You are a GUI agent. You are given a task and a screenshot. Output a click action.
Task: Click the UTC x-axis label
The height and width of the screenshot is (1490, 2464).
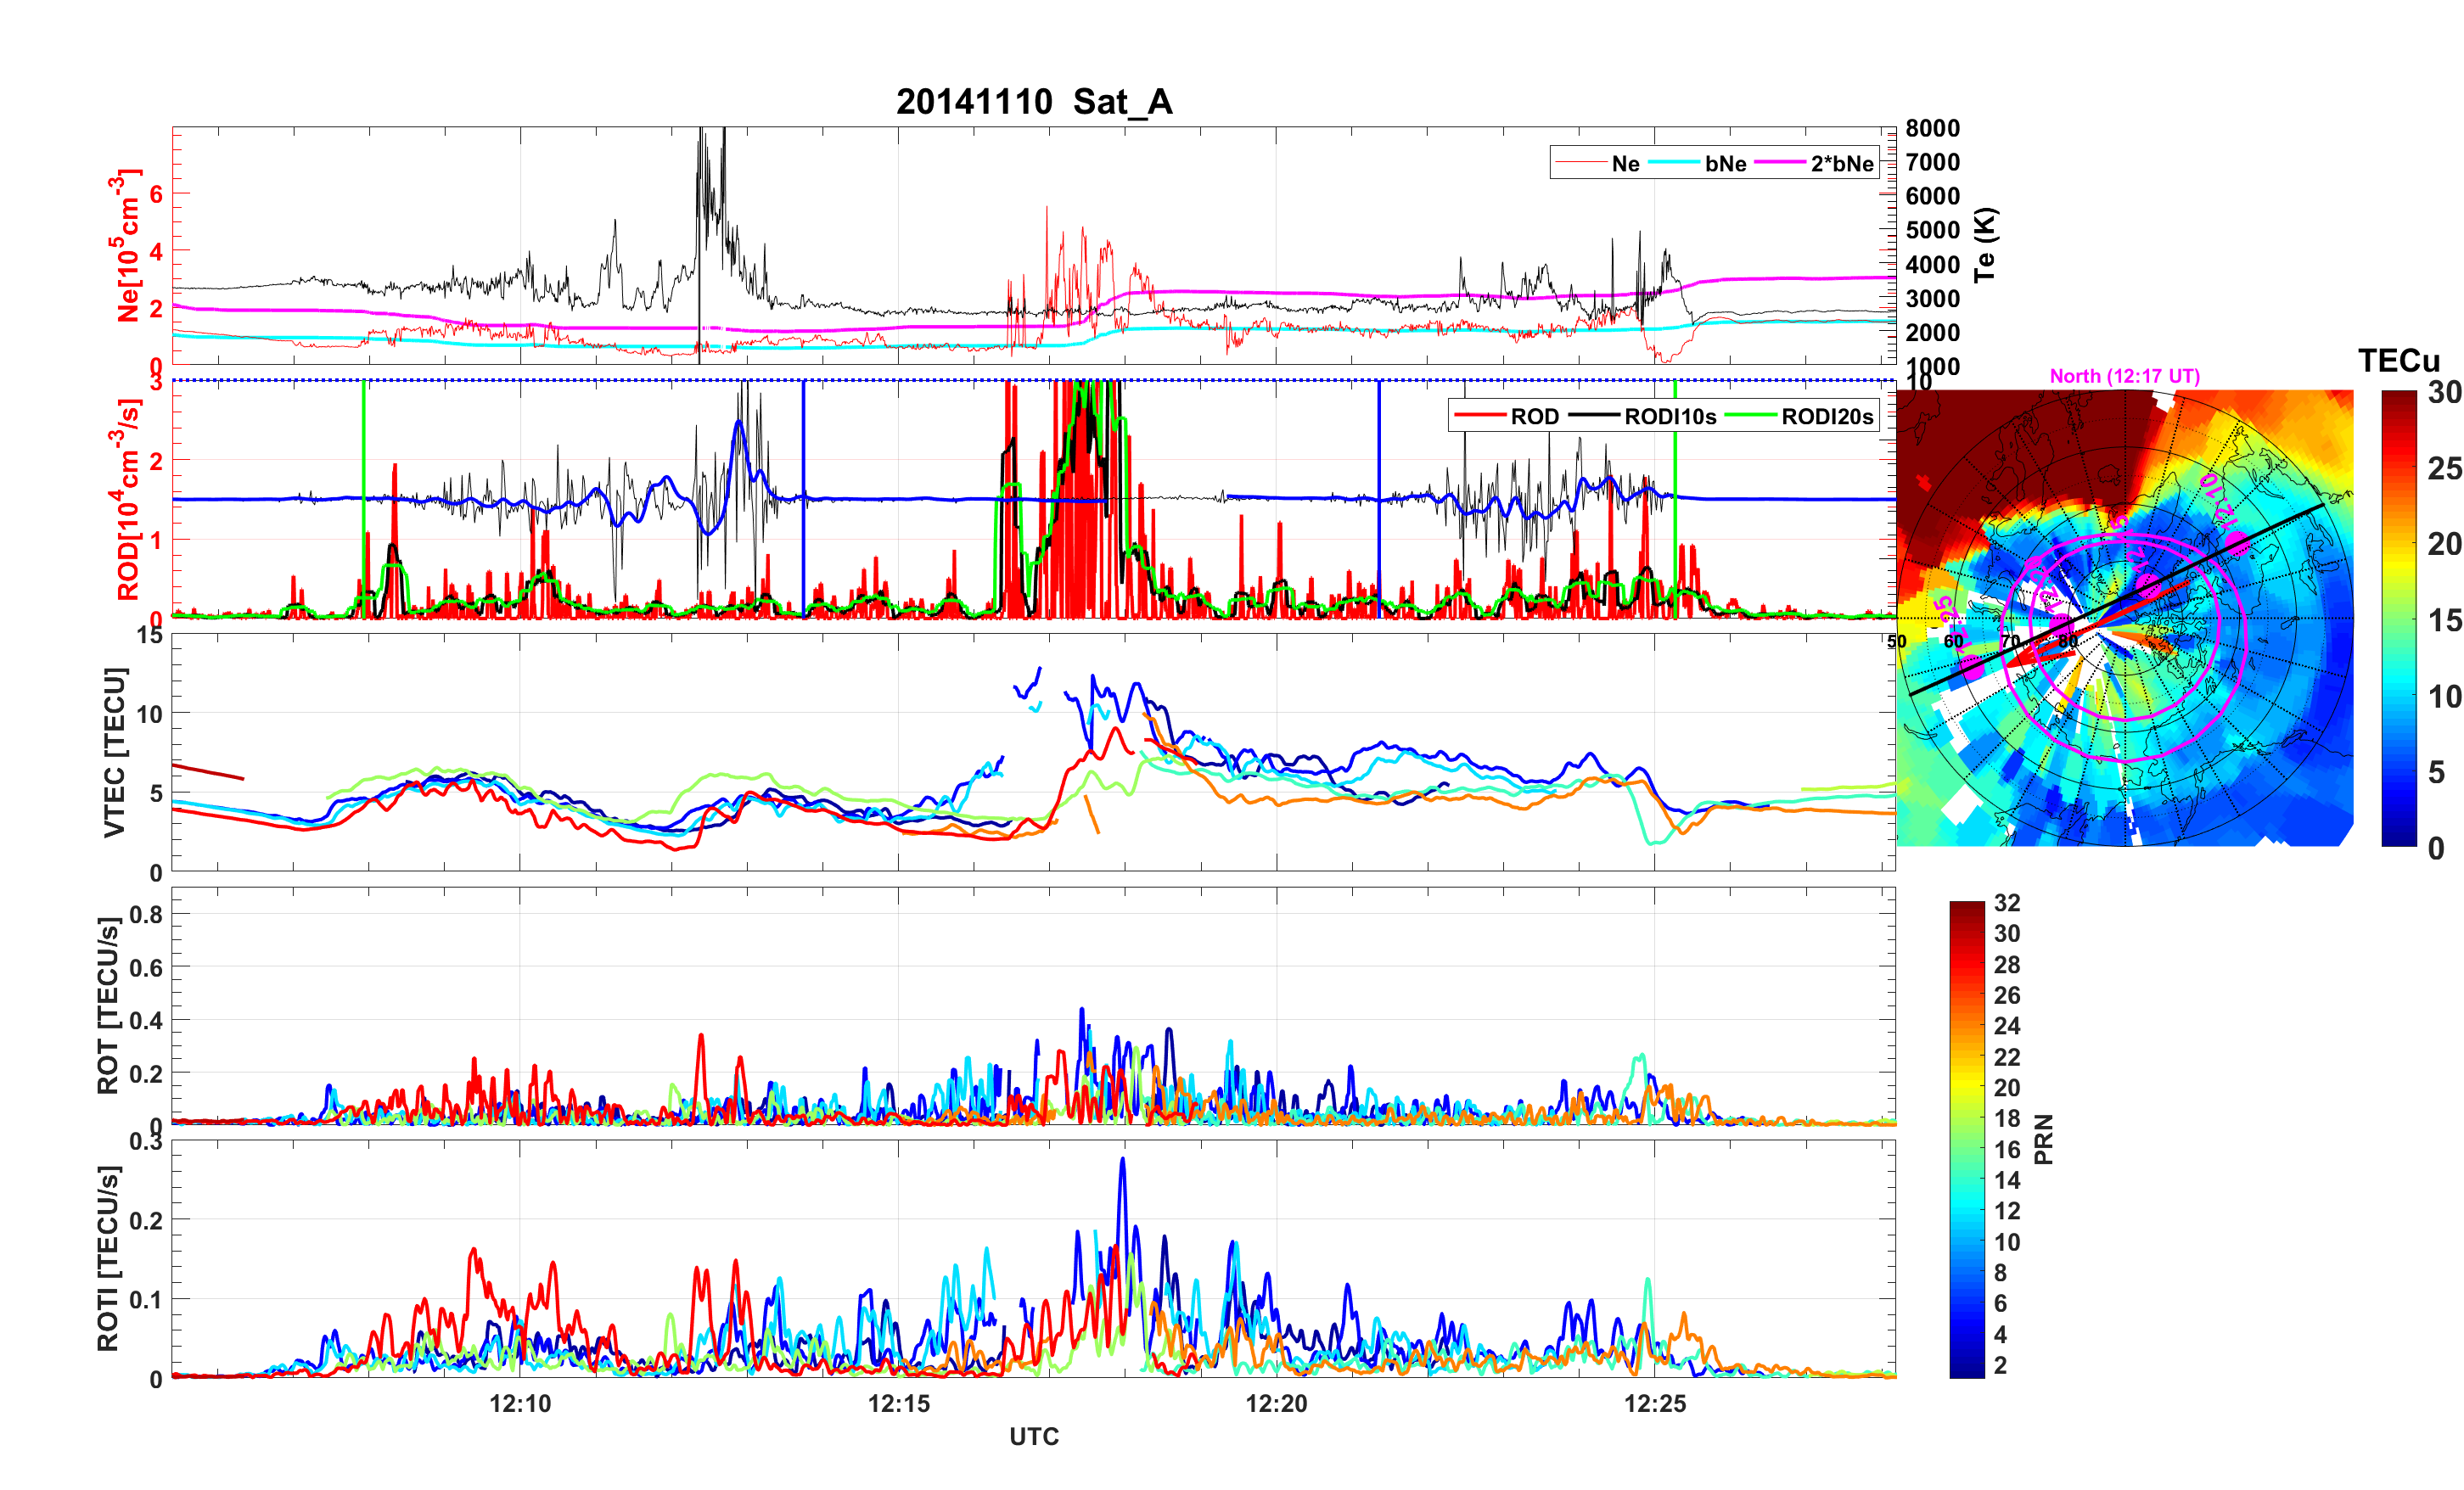[x=1034, y=1437]
